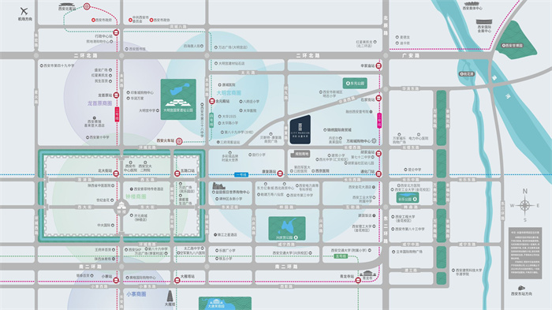
Task: Select the 西安火车站 railway station marker
Action: tap(179, 141)
